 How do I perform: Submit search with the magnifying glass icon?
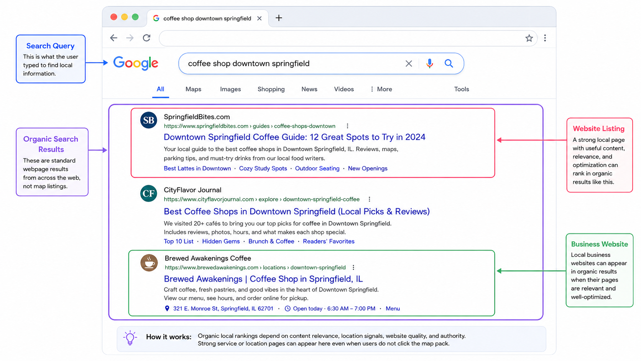coord(449,63)
